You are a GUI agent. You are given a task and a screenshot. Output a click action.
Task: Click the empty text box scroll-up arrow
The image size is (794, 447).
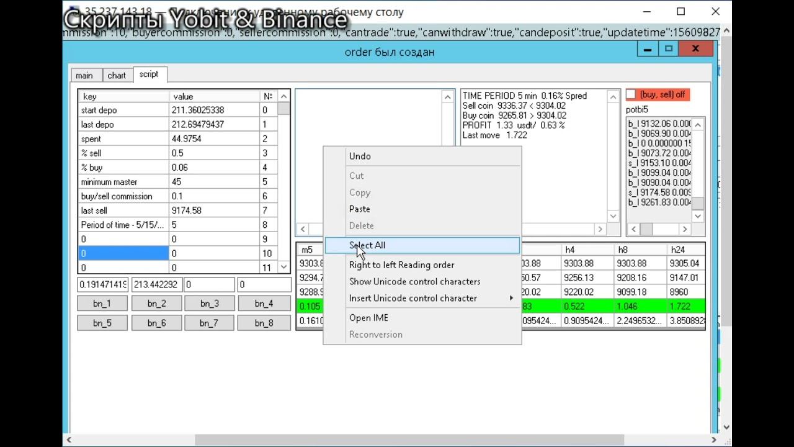[x=448, y=96]
